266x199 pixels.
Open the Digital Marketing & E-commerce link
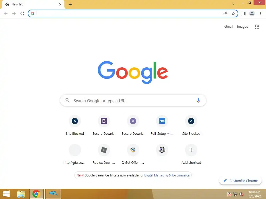[167, 175]
